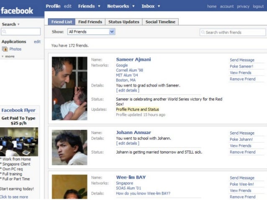Go to home link
This screenshot has width=267, height=200.
tap(212, 6)
